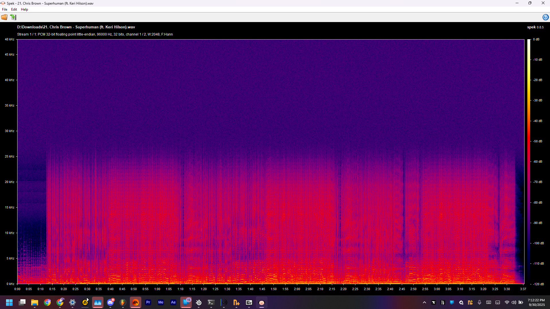
Task: Launch Adobe Premiere Pro from the taskbar
Action: 148,302
